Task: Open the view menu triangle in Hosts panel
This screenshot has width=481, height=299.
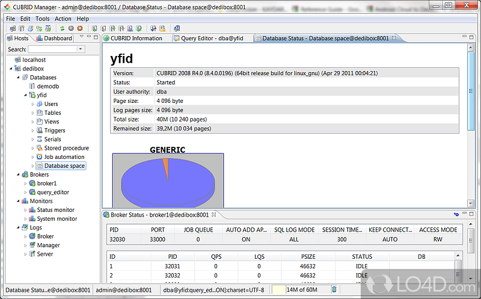Action: [x=81, y=37]
